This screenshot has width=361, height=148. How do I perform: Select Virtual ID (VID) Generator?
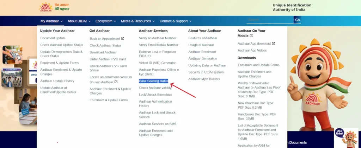(157, 63)
